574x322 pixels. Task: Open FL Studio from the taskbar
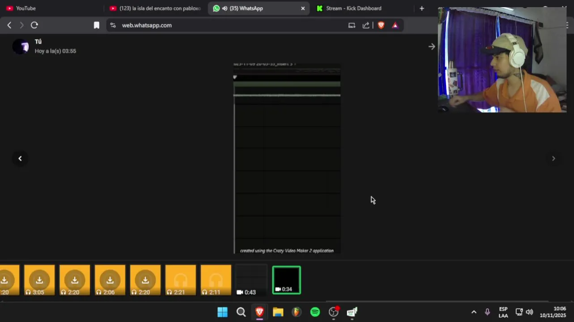297,312
